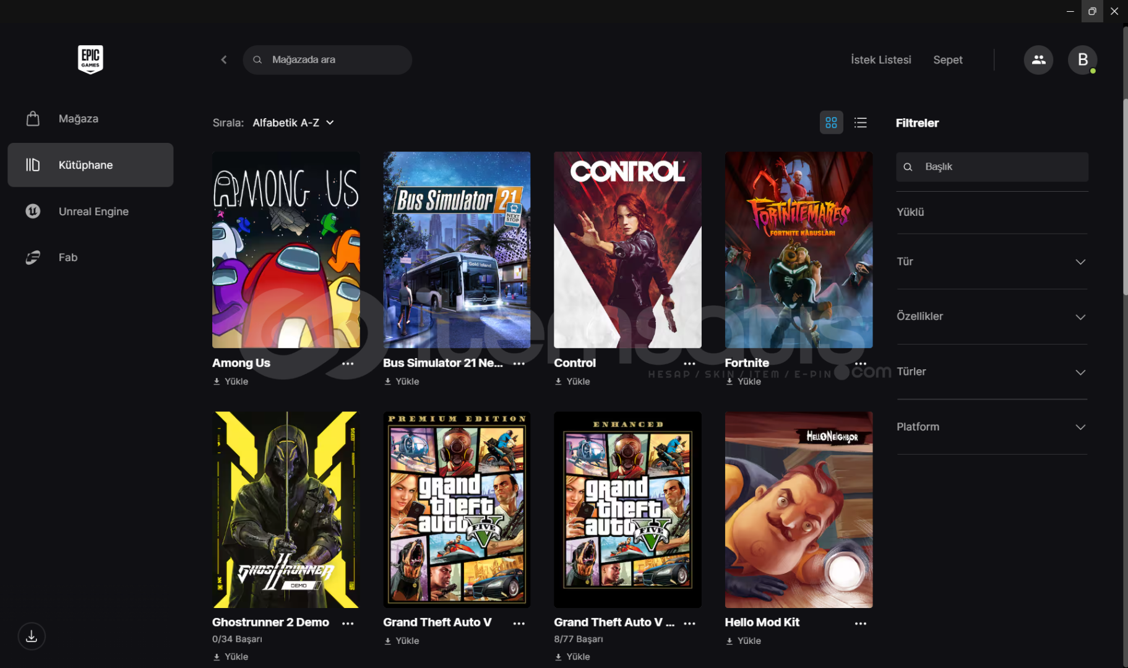Click the '0/34 Başarı' achievements text
The width and height of the screenshot is (1128, 668).
coord(237,639)
